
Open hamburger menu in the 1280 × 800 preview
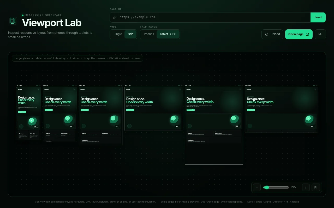coord(315,89)
